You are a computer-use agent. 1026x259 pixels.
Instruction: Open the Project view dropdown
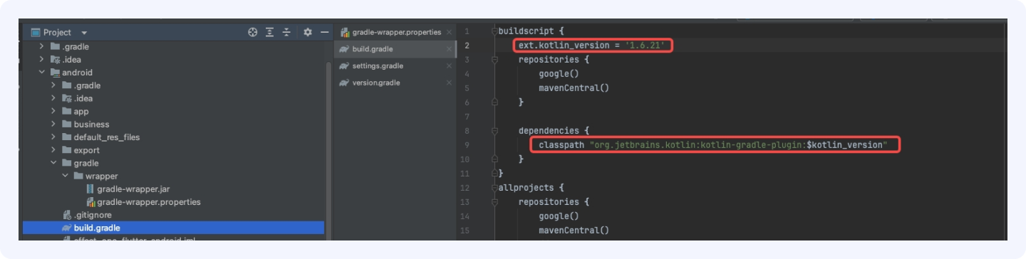tap(84, 33)
